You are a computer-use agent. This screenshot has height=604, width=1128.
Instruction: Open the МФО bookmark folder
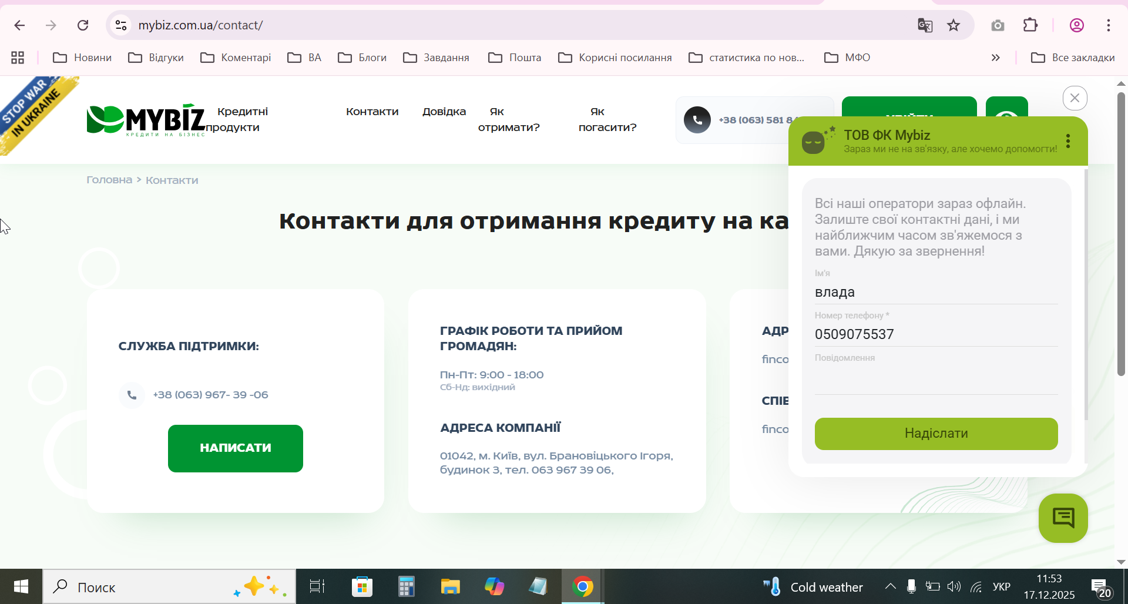847,58
